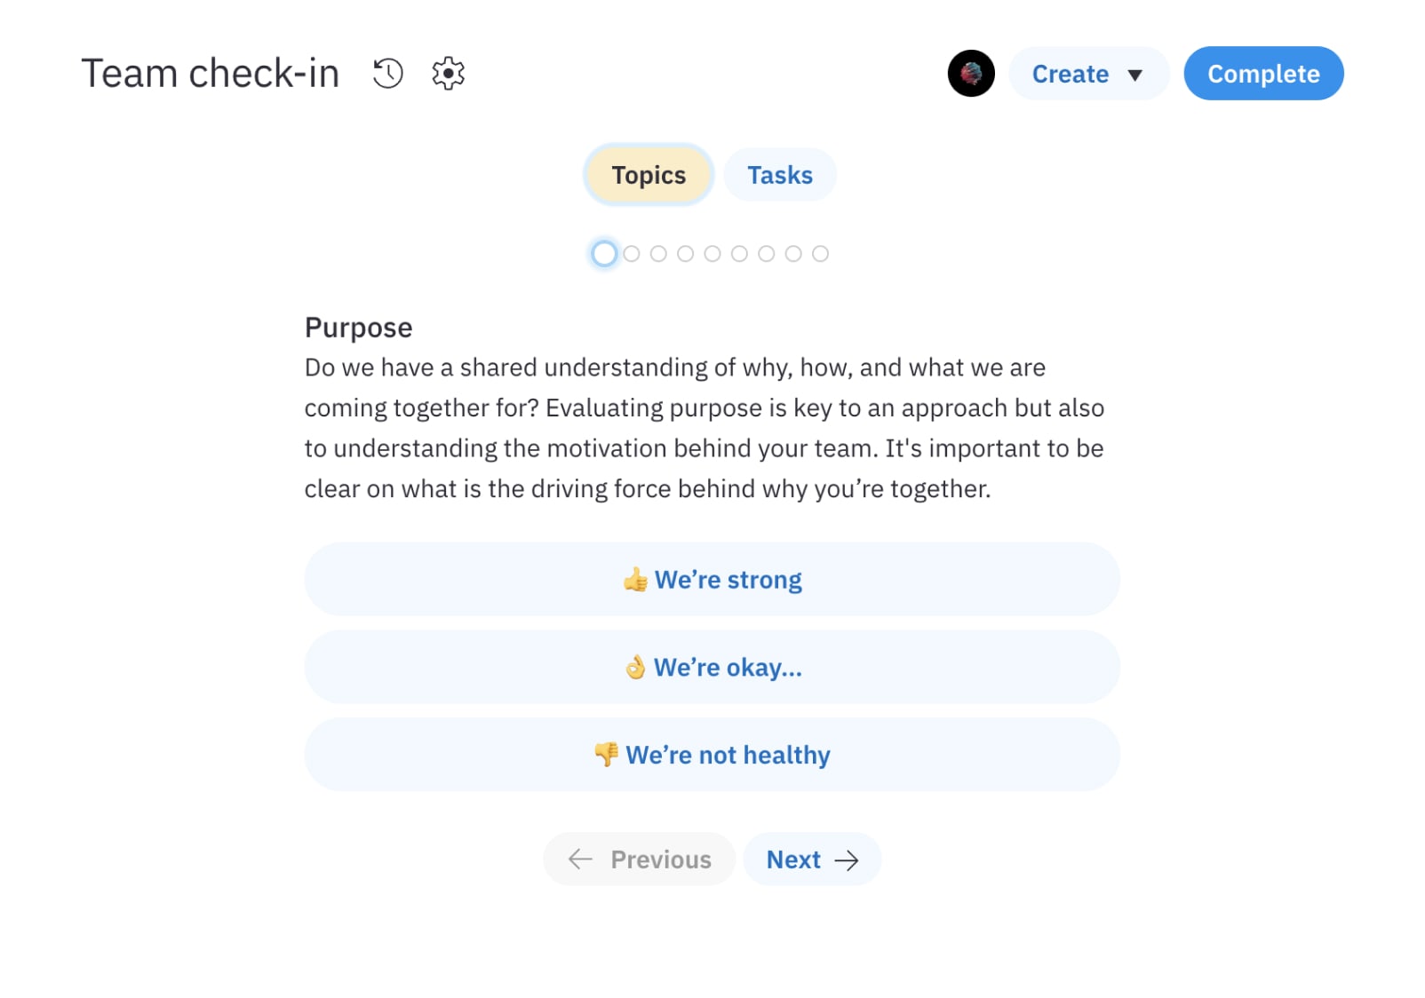Image resolution: width=1425 pixels, height=998 pixels.
Task: Select the first highlighted progress dot
Action: [x=604, y=254]
